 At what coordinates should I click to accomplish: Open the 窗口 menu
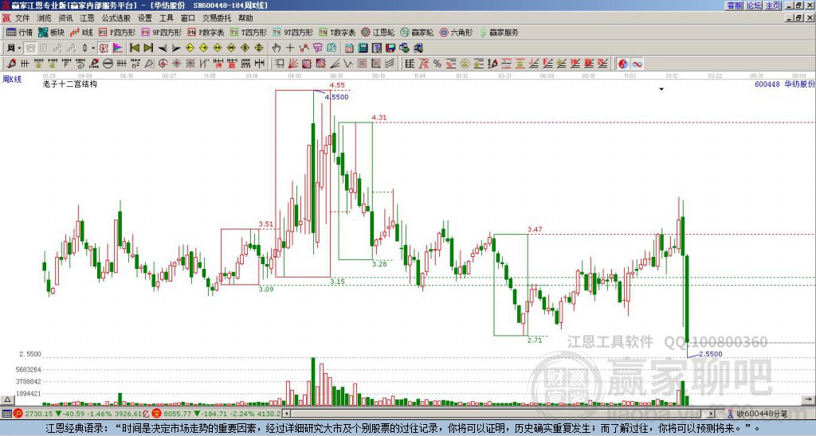188,18
